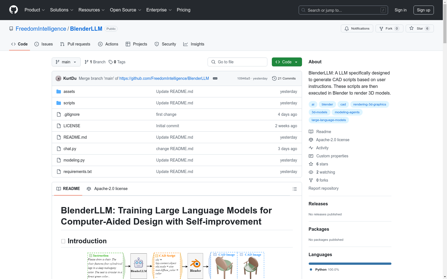The width and height of the screenshot is (447, 279).
Task: Select the Apache-2.0 license README tab
Action: (107, 189)
